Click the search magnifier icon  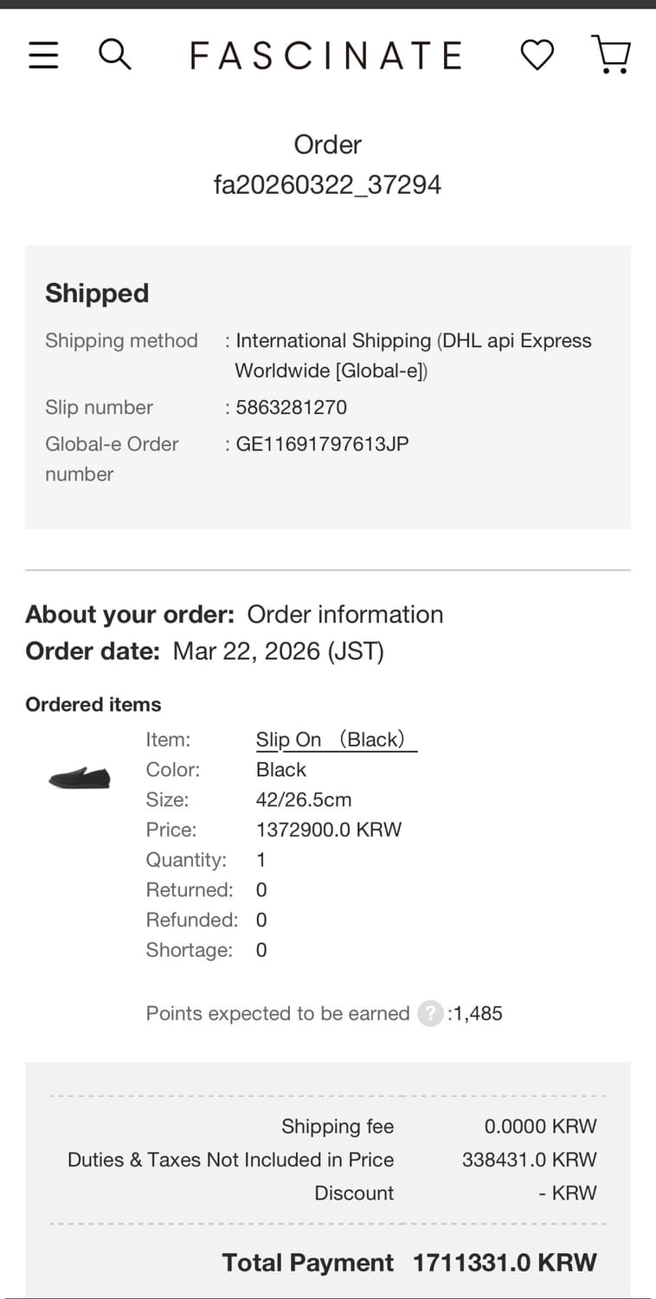coord(114,55)
